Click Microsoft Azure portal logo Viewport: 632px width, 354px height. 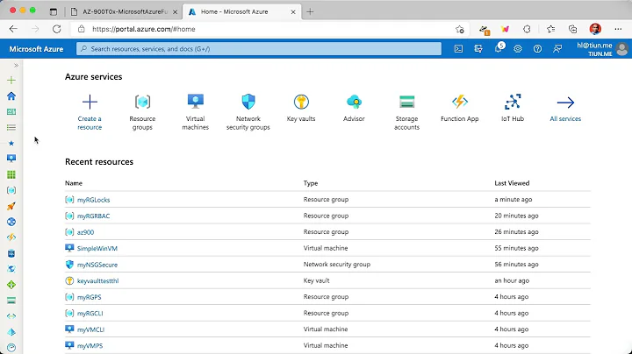point(36,49)
